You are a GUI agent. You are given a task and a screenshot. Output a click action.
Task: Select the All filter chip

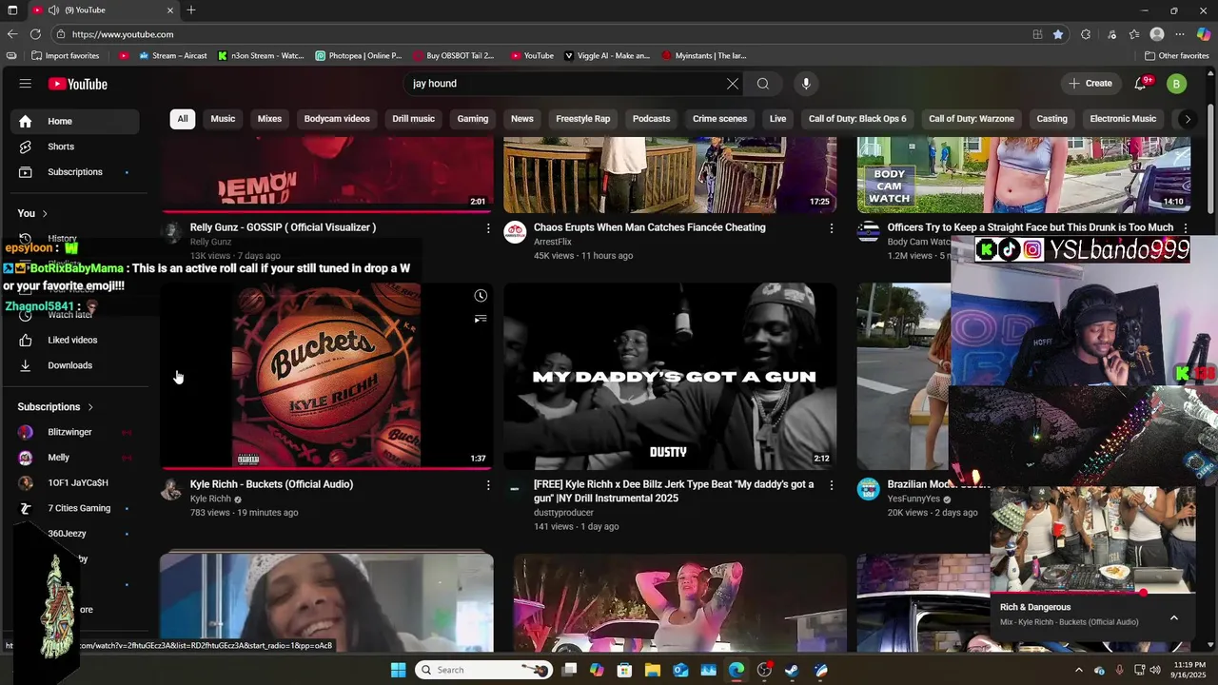coord(182,119)
